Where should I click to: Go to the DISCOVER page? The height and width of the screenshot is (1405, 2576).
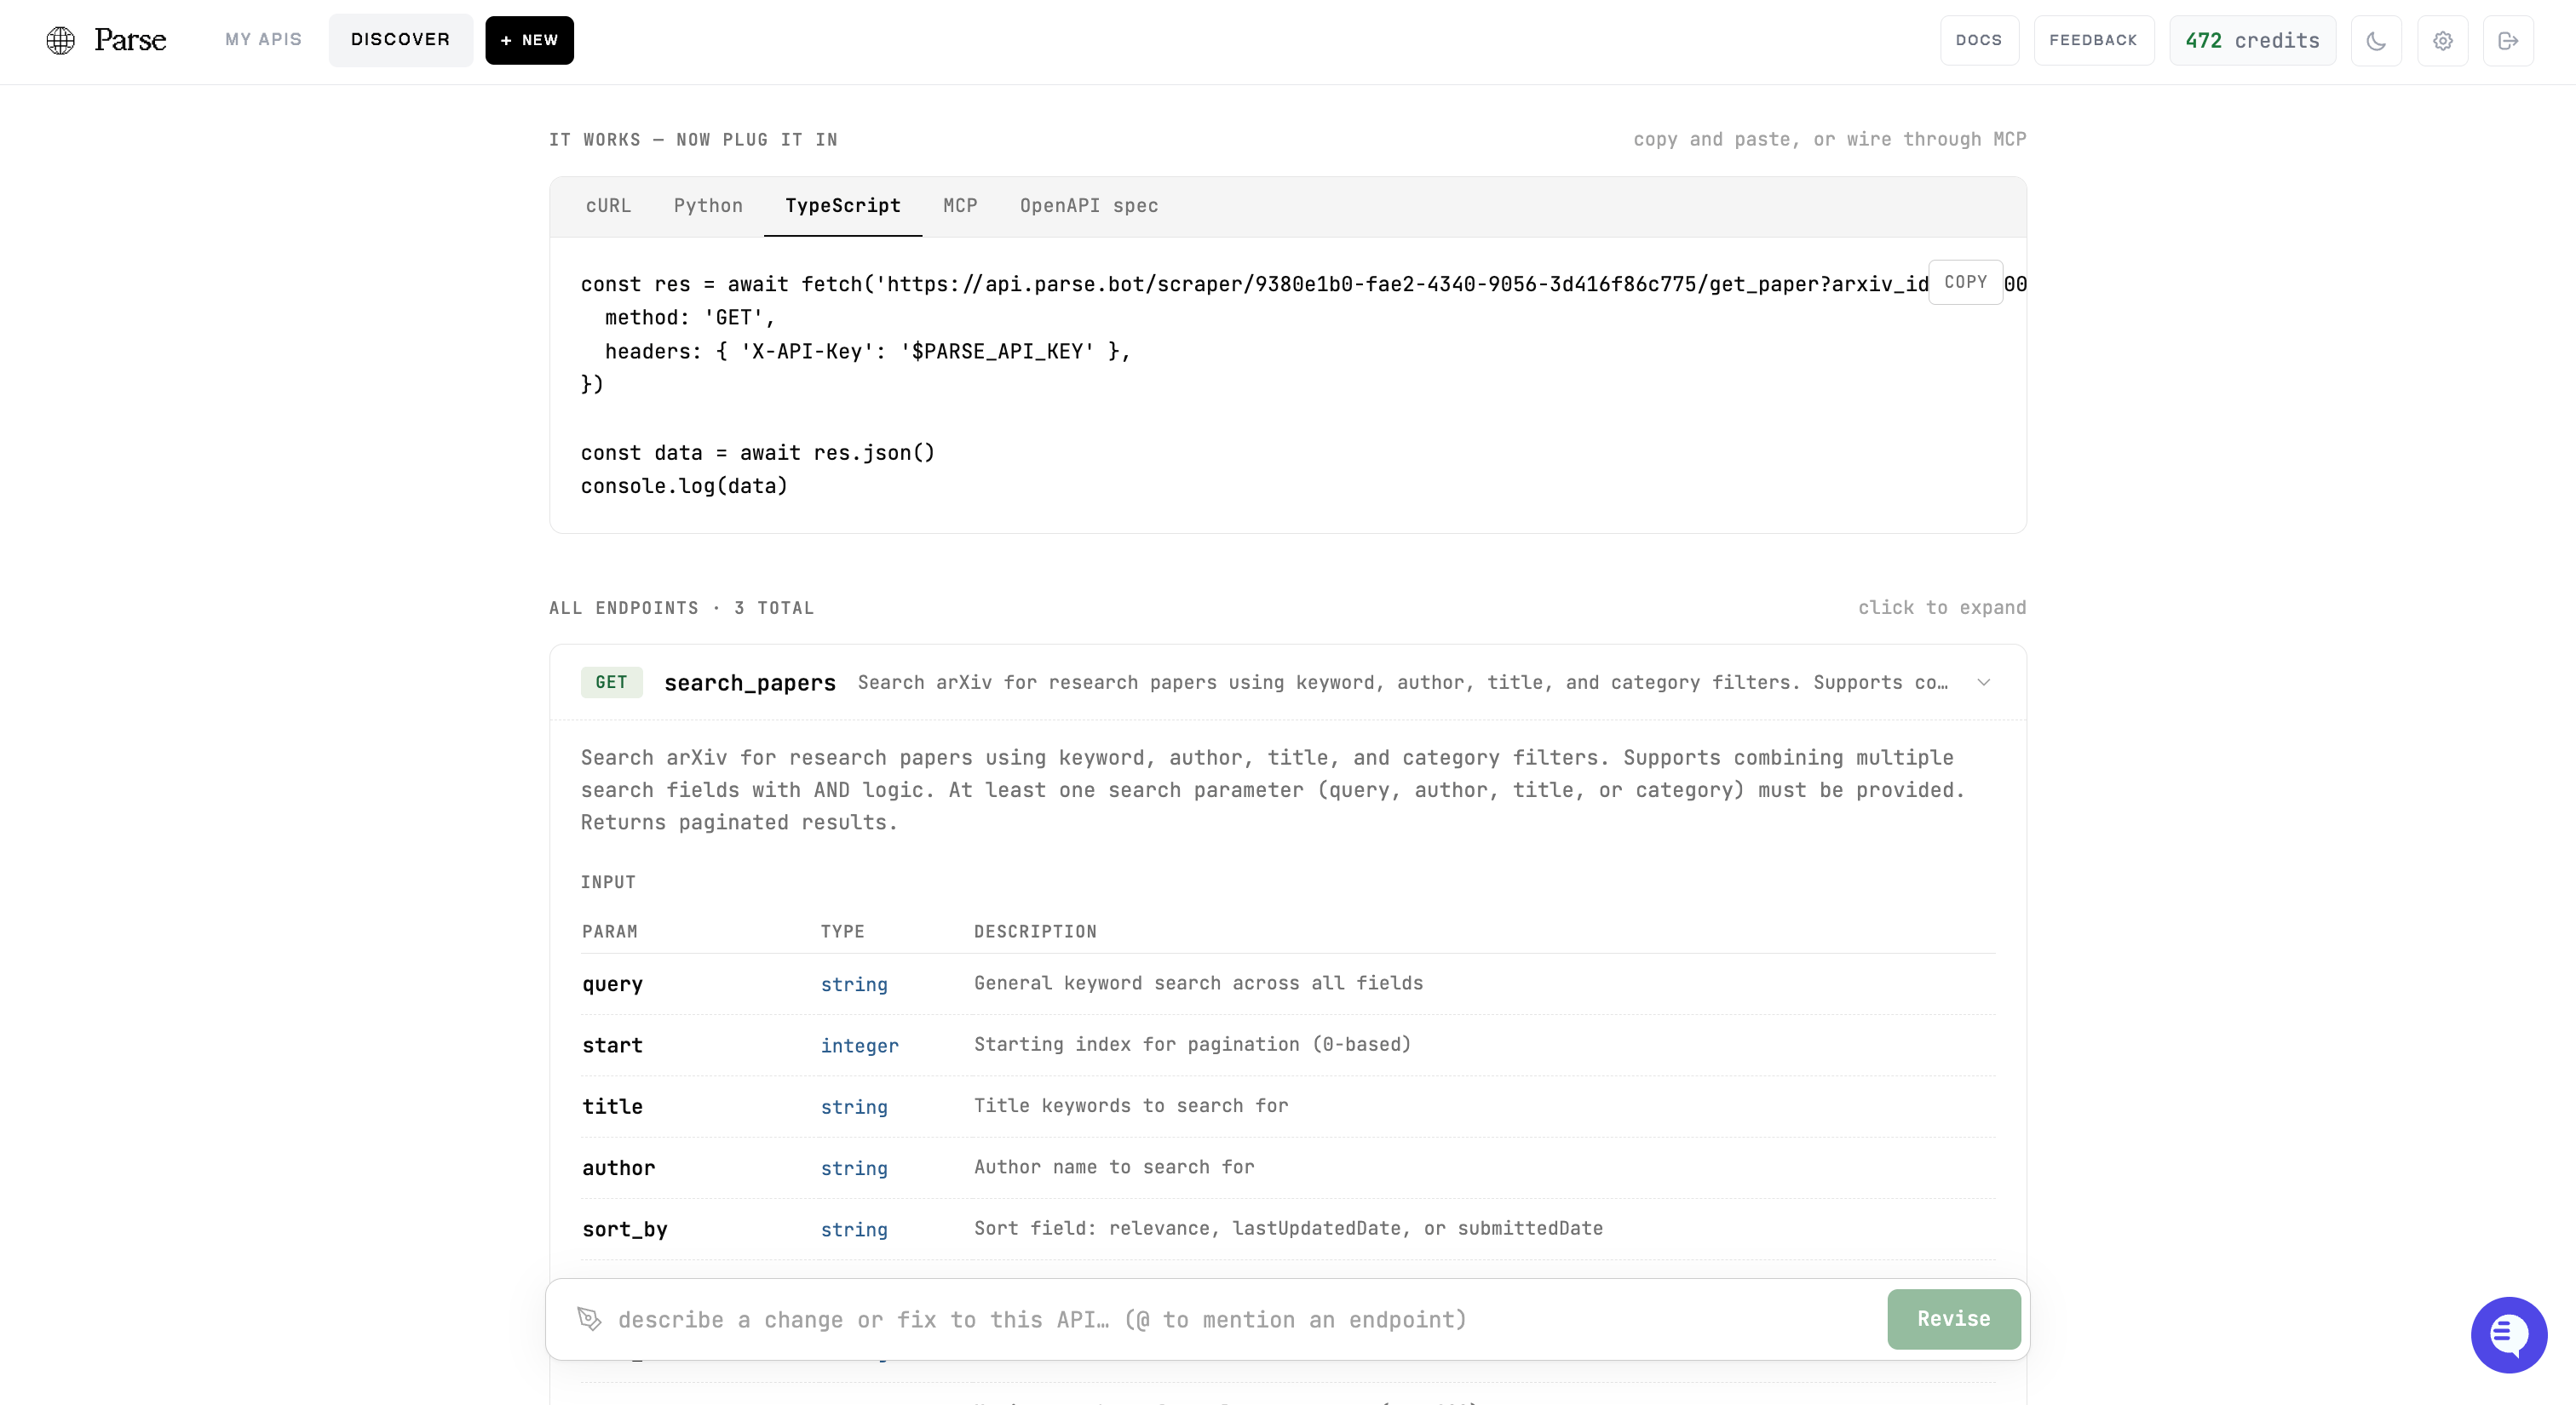click(x=400, y=40)
